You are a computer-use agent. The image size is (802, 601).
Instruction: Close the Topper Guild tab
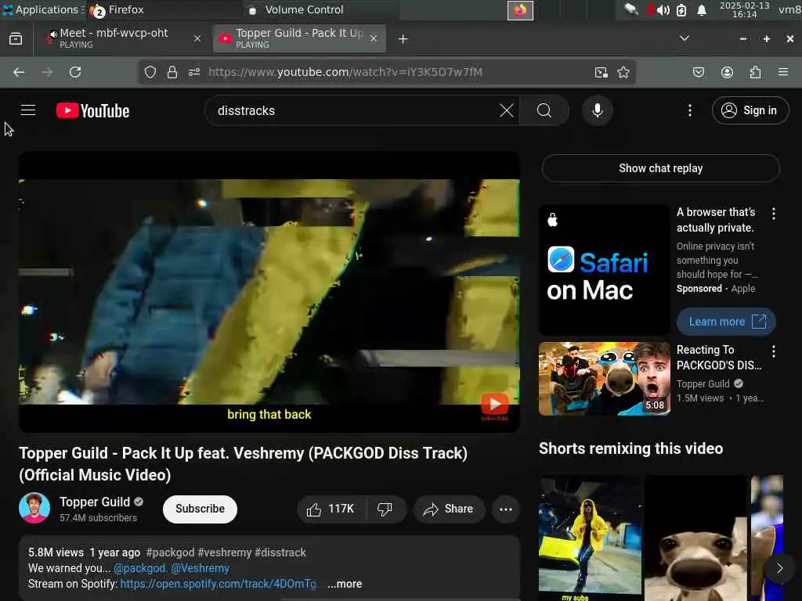[374, 38]
